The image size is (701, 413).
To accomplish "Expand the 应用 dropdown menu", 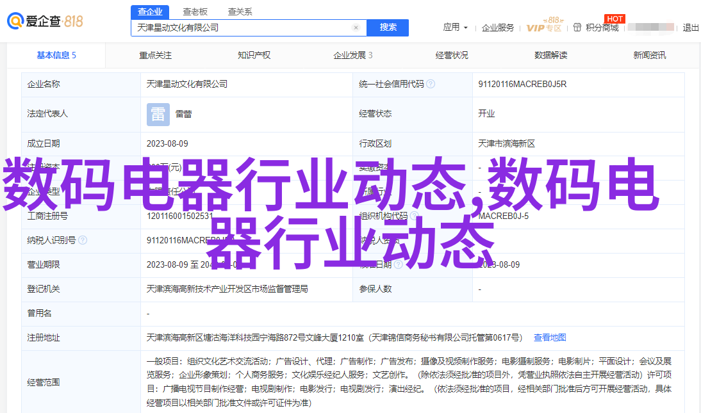I will click(455, 28).
